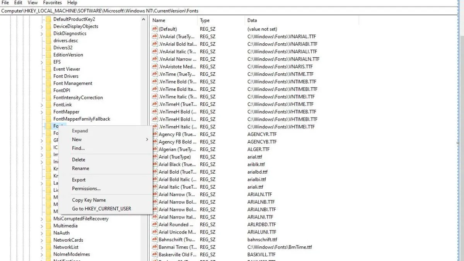The width and height of the screenshot is (464, 261).
Task: Click the folder icon for Event Viewer
Action: point(48,69)
